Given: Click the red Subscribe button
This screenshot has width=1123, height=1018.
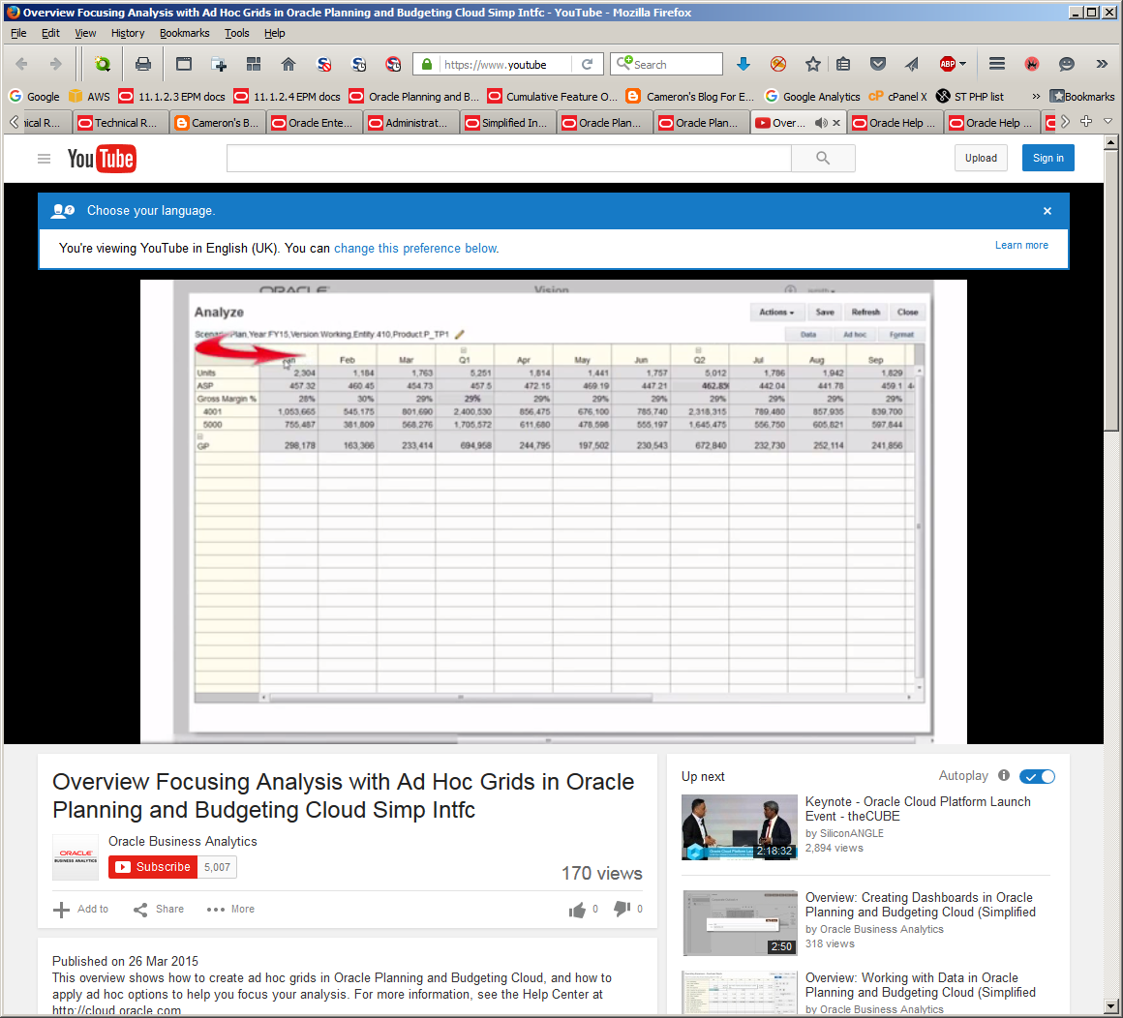Looking at the screenshot, I should coord(153,867).
